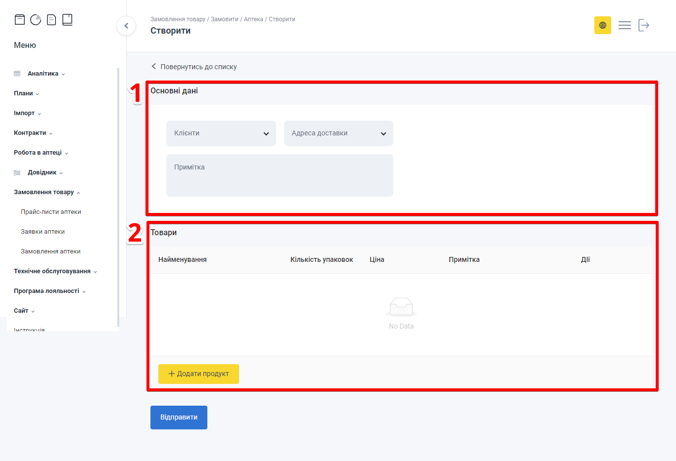This screenshot has width=676, height=461.
Task: Expand the Аналітика menu section
Action: click(43, 74)
